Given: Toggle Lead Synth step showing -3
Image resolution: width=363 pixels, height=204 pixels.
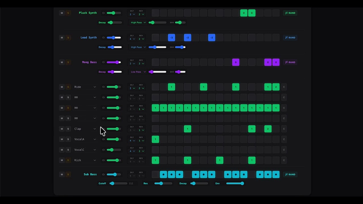Looking at the screenshot, I should tap(171, 38).
